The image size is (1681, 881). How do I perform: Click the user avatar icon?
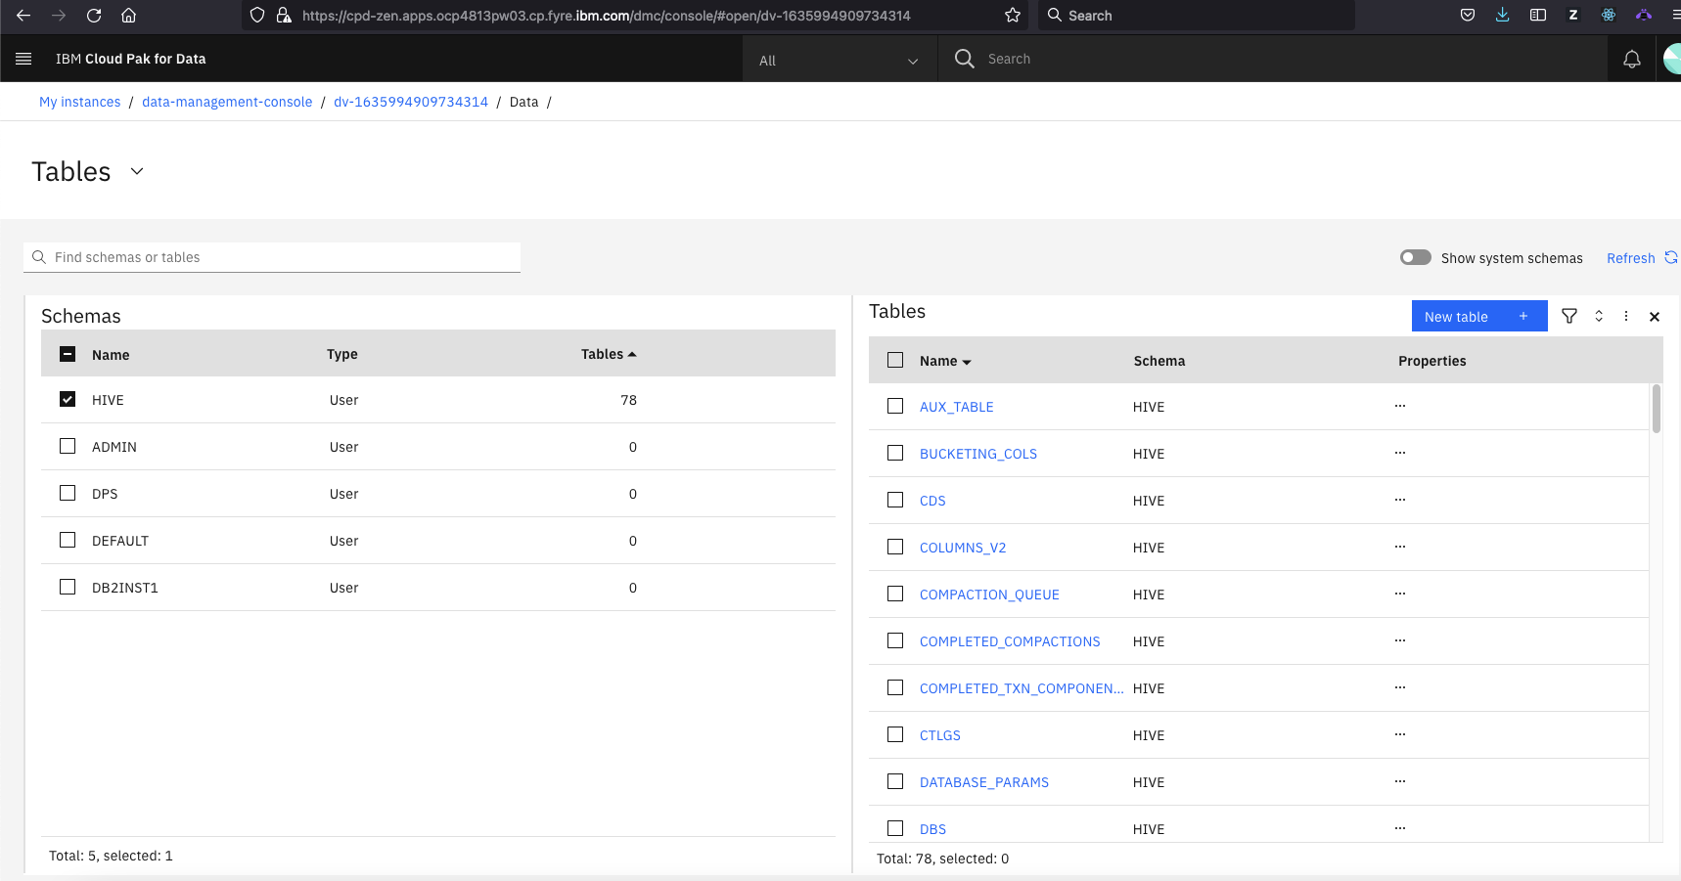(1672, 59)
